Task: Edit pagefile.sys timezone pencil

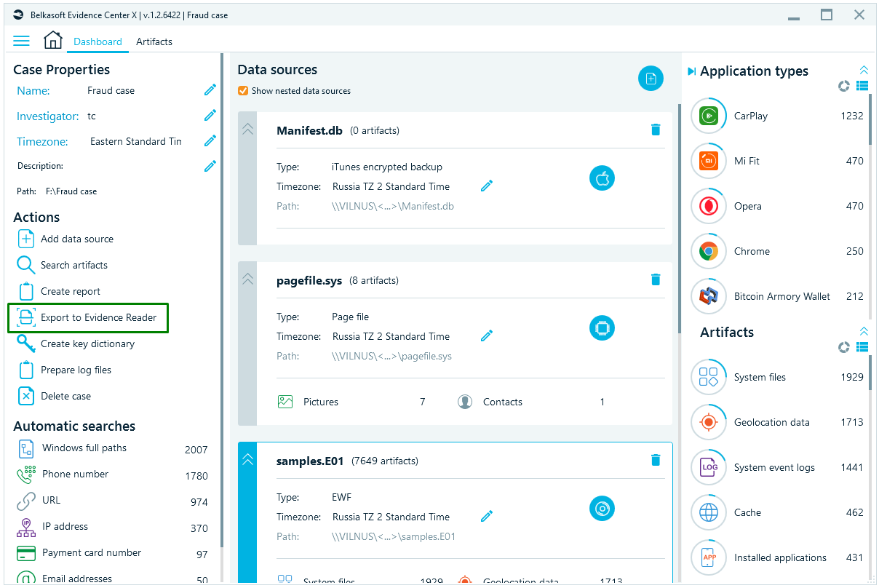Action: pos(487,335)
